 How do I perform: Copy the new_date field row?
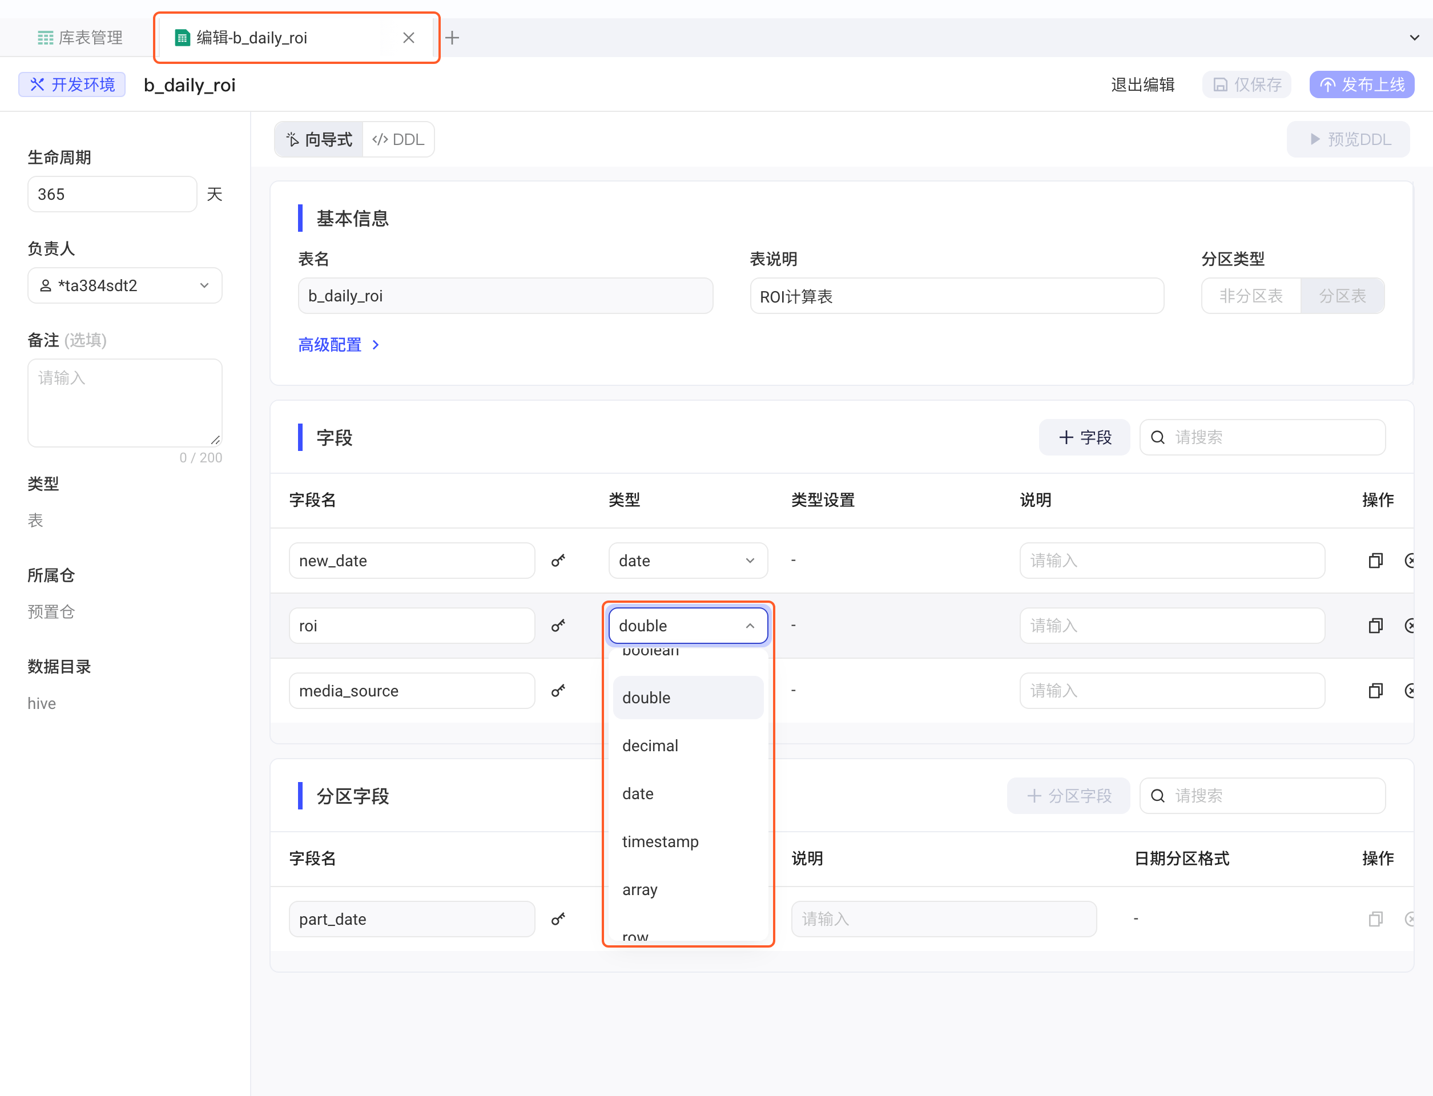point(1375,561)
